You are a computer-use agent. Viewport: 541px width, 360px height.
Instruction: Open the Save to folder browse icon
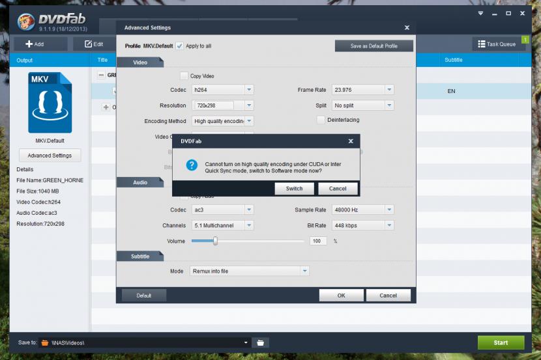click(261, 342)
